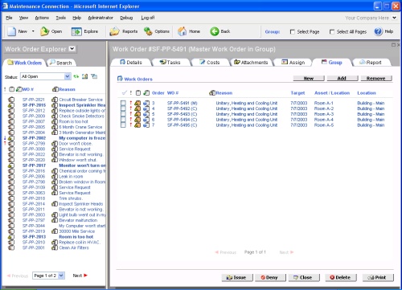Open the Costs tab
The image size is (402, 290).
coord(210,63)
